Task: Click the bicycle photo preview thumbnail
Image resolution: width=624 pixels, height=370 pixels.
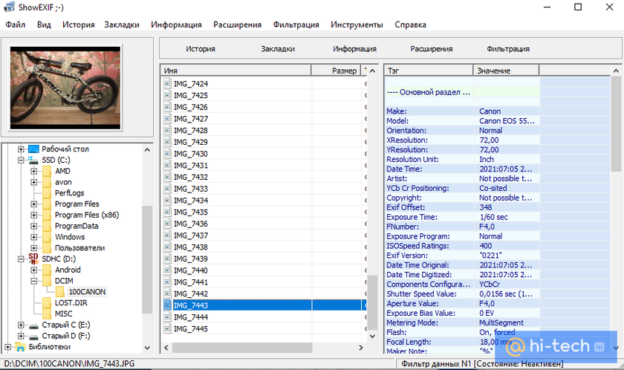Action: (x=65, y=88)
